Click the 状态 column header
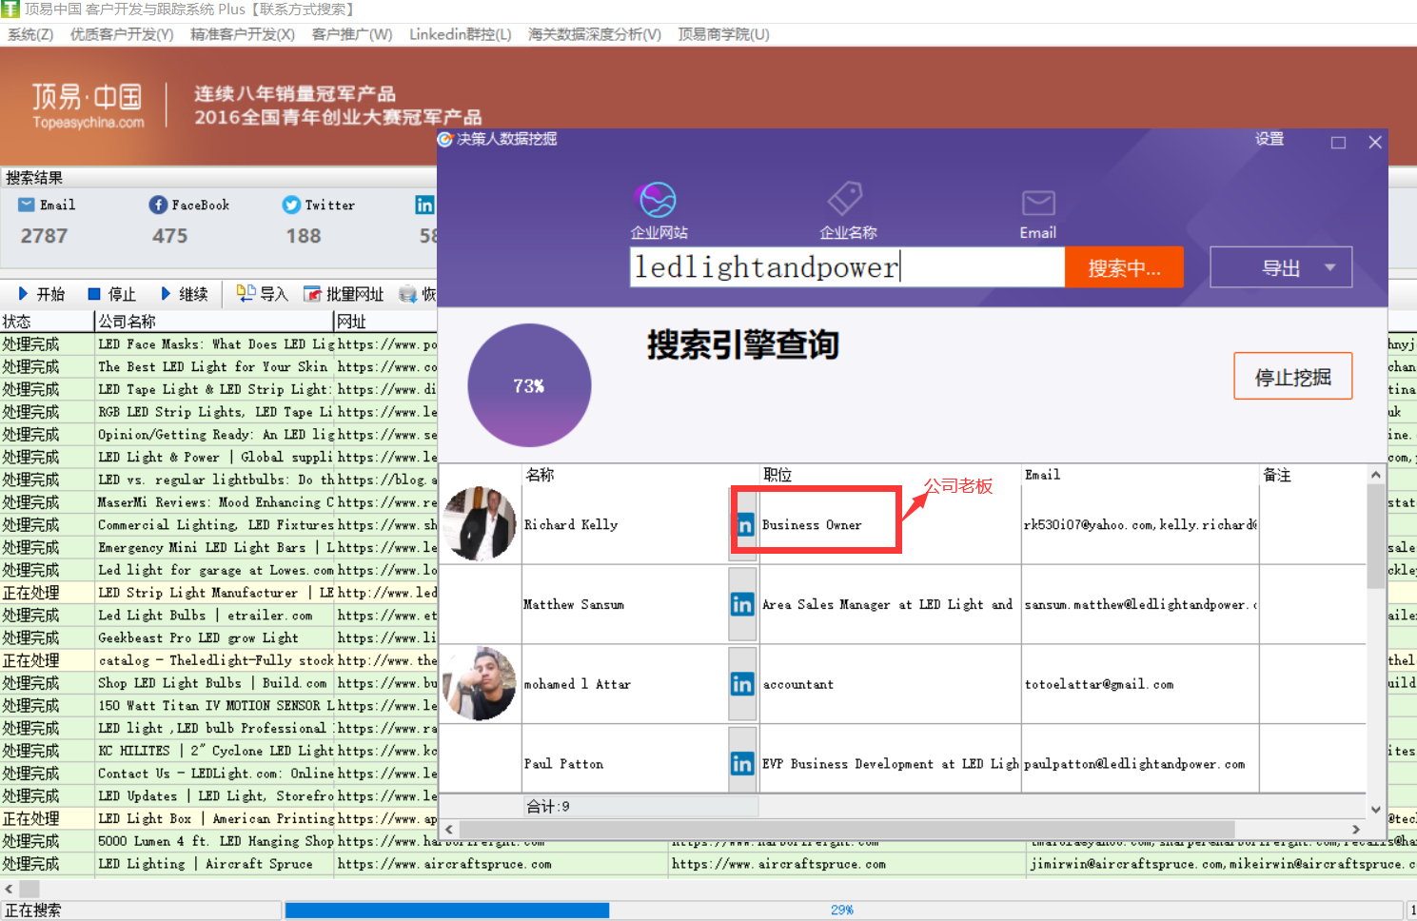The height and width of the screenshot is (921, 1417). (x=47, y=322)
